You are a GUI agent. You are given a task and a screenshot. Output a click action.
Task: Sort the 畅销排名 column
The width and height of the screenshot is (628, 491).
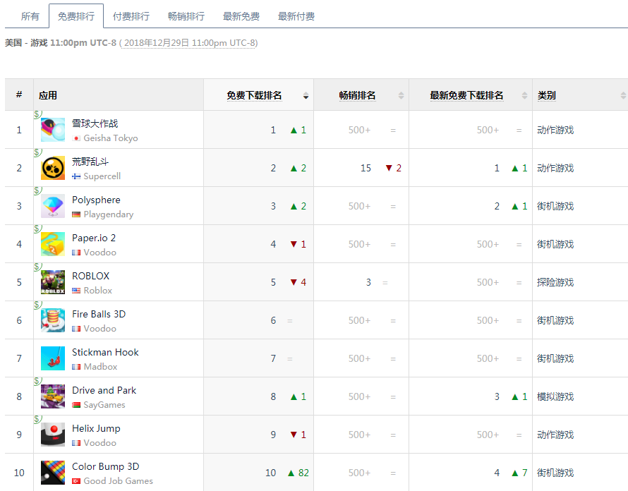pos(401,96)
